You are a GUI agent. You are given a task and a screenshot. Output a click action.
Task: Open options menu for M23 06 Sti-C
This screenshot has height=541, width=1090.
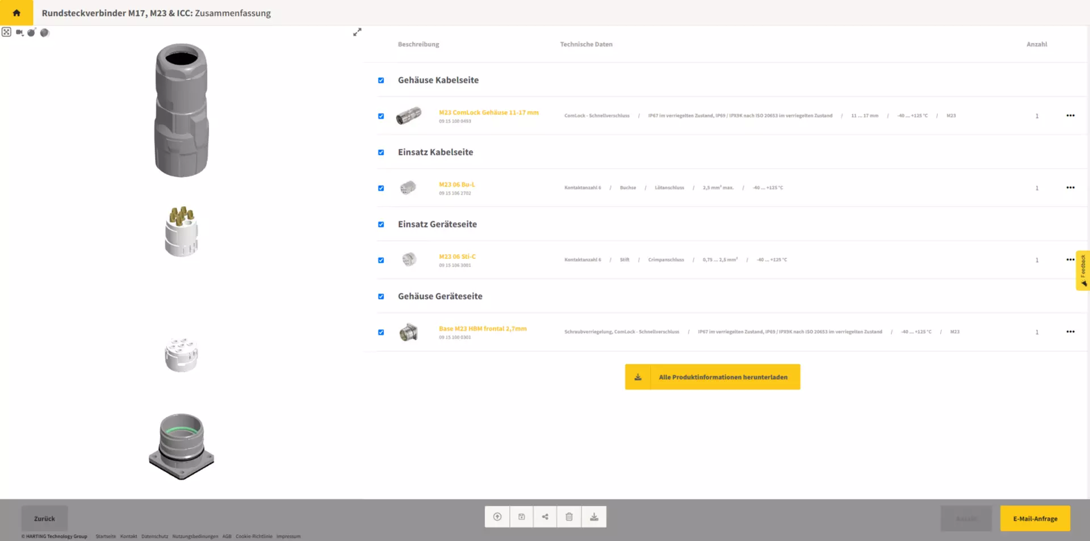(x=1070, y=259)
